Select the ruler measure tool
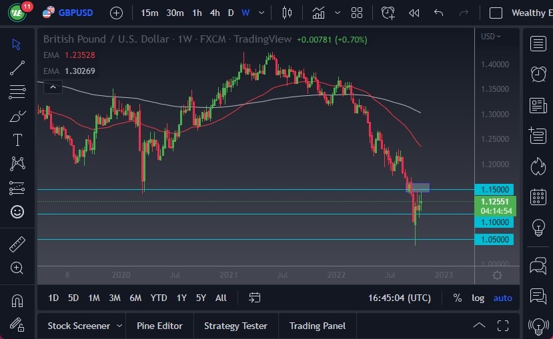Viewport: 553px width, 339px height. [x=17, y=244]
